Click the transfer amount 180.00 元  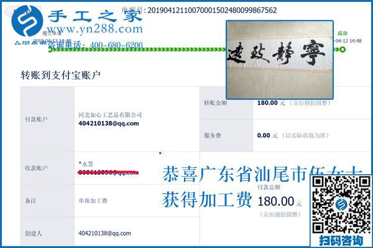271,103
